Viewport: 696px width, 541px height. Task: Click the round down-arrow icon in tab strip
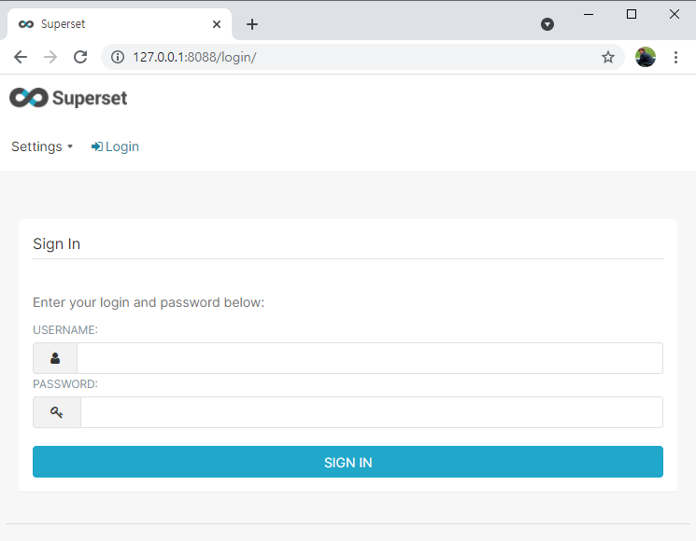pos(547,24)
